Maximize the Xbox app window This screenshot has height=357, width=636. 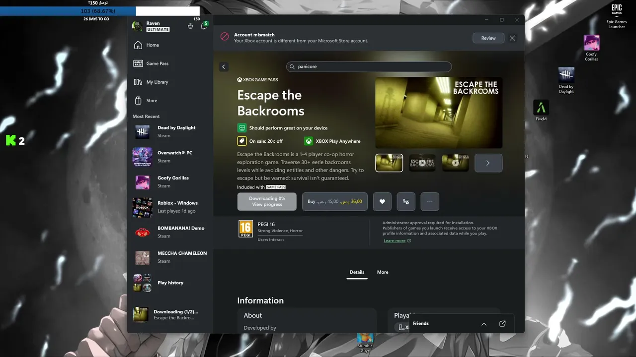[502, 20]
